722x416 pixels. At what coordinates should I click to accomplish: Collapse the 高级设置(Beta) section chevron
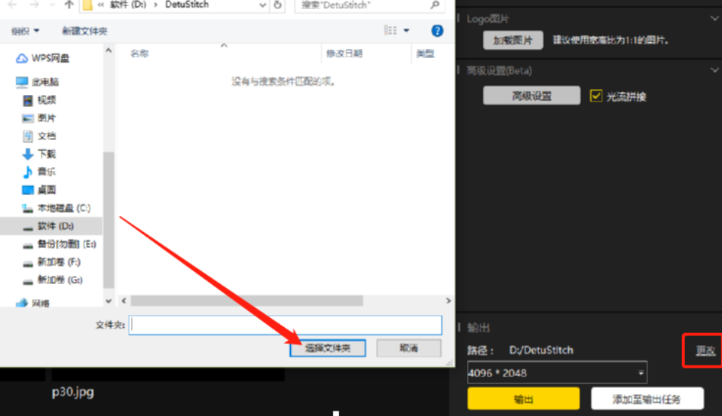(714, 71)
